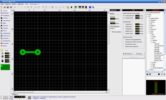The width and height of the screenshot is (166, 100).
Task: Expand the Capacitors macro folder
Action: pyautogui.click(x=149, y=20)
